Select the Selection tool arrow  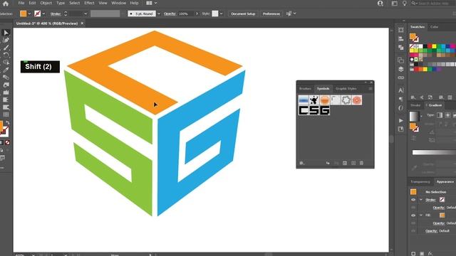[6, 33]
